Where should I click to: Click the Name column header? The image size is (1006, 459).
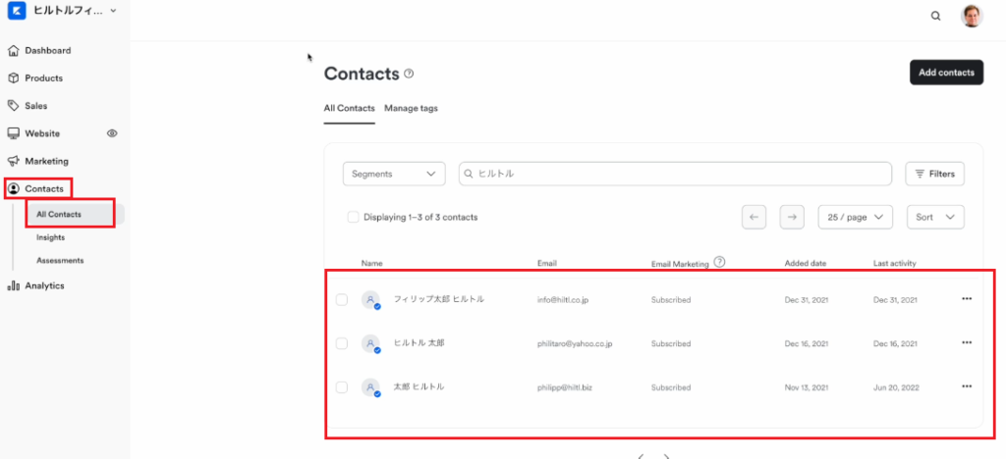coord(371,263)
